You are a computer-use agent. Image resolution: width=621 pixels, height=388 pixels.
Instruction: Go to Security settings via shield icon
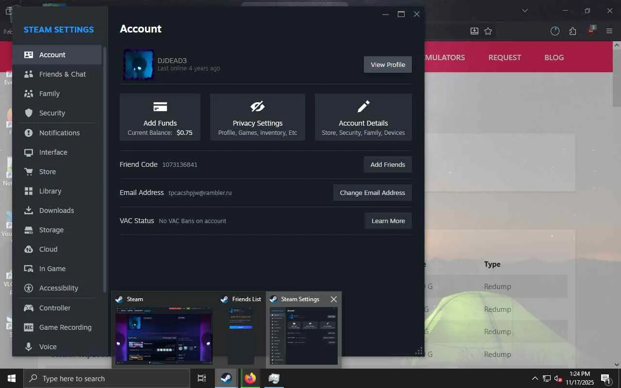29,113
